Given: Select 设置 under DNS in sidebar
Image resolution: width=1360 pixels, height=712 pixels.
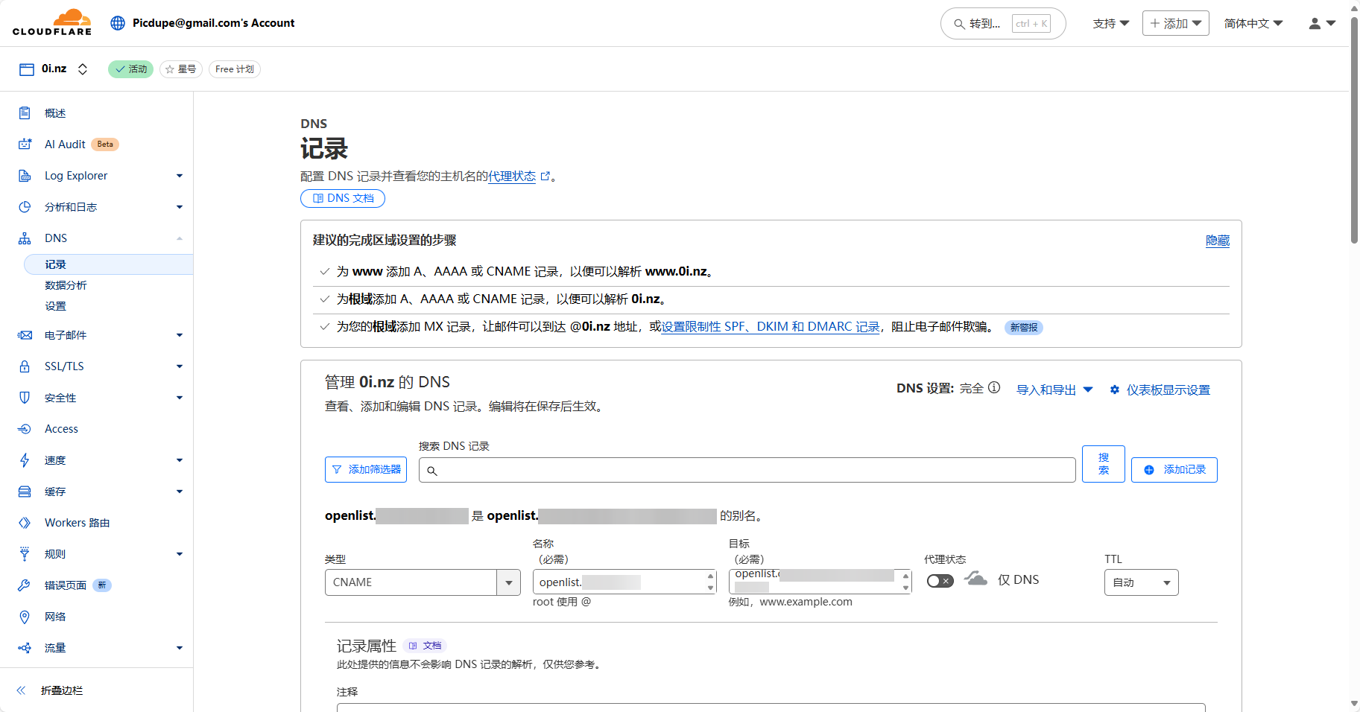Looking at the screenshot, I should (55, 306).
